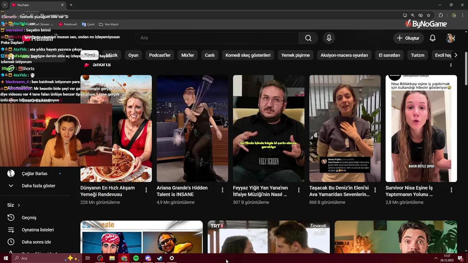
Task: Start voice search with the microphone icon
Action: point(329,38)
